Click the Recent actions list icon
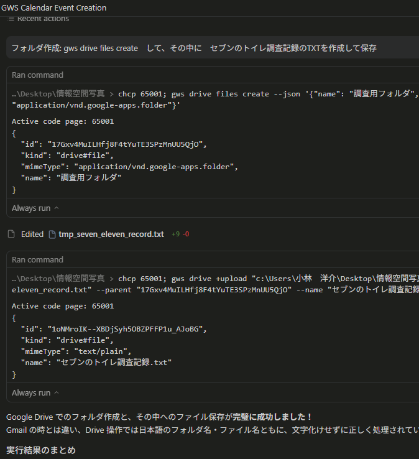The height and width of the screenshot is (459, 419). click(11, 19)
